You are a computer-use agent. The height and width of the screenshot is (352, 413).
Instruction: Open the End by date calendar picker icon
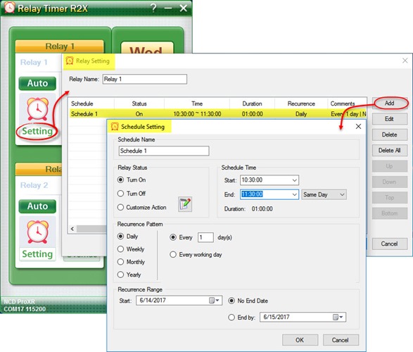[x=338, y=317]
